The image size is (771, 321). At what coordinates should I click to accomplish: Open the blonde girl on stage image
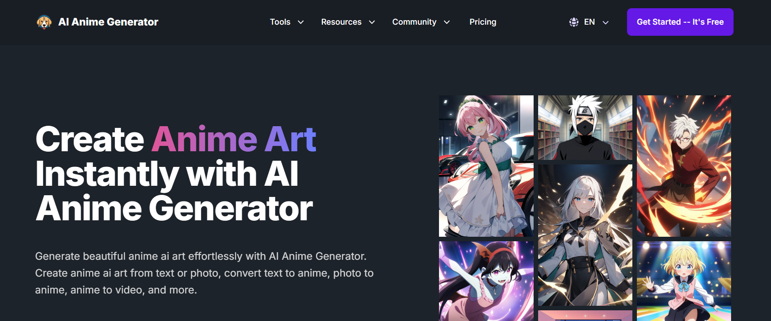point(684,281)
